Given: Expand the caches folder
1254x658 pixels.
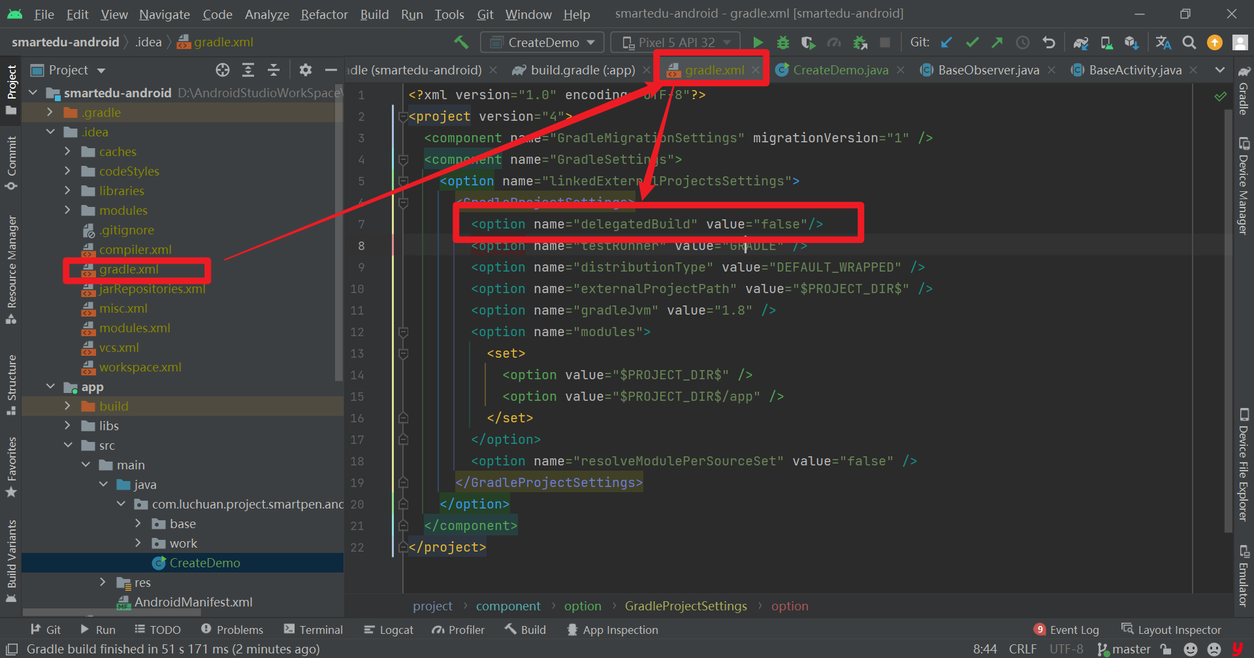Looking at the screenshot, I should (67, 151).
